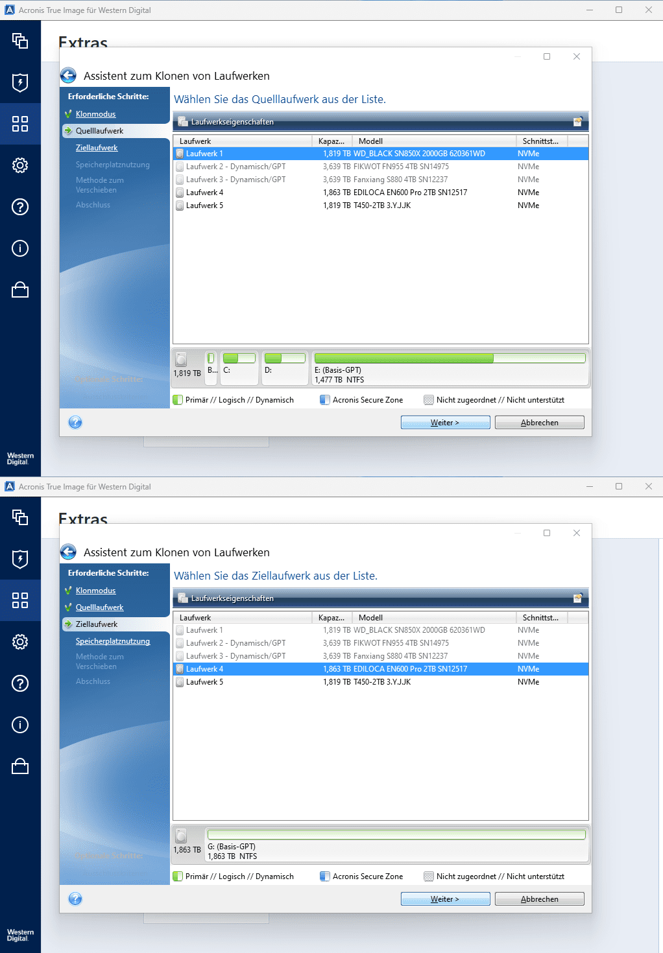Image resolution: width=663 pixels, height=953 pixels.
Task: Click drive properties icon right of Quelllaufwerk toolbar
Action: (577, 121)
